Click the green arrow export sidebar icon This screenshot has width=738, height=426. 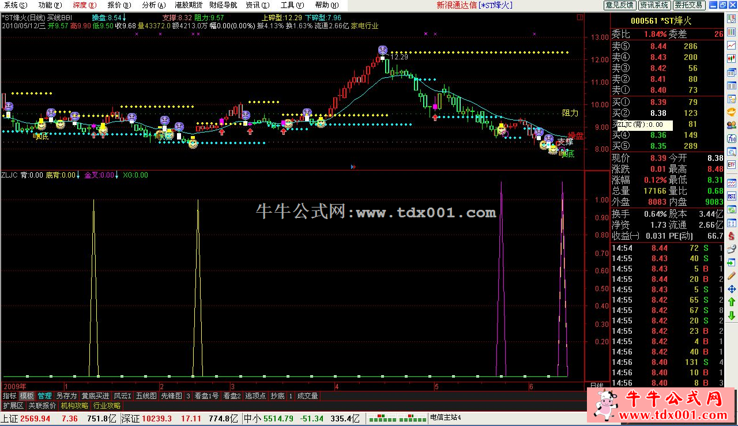732,262
